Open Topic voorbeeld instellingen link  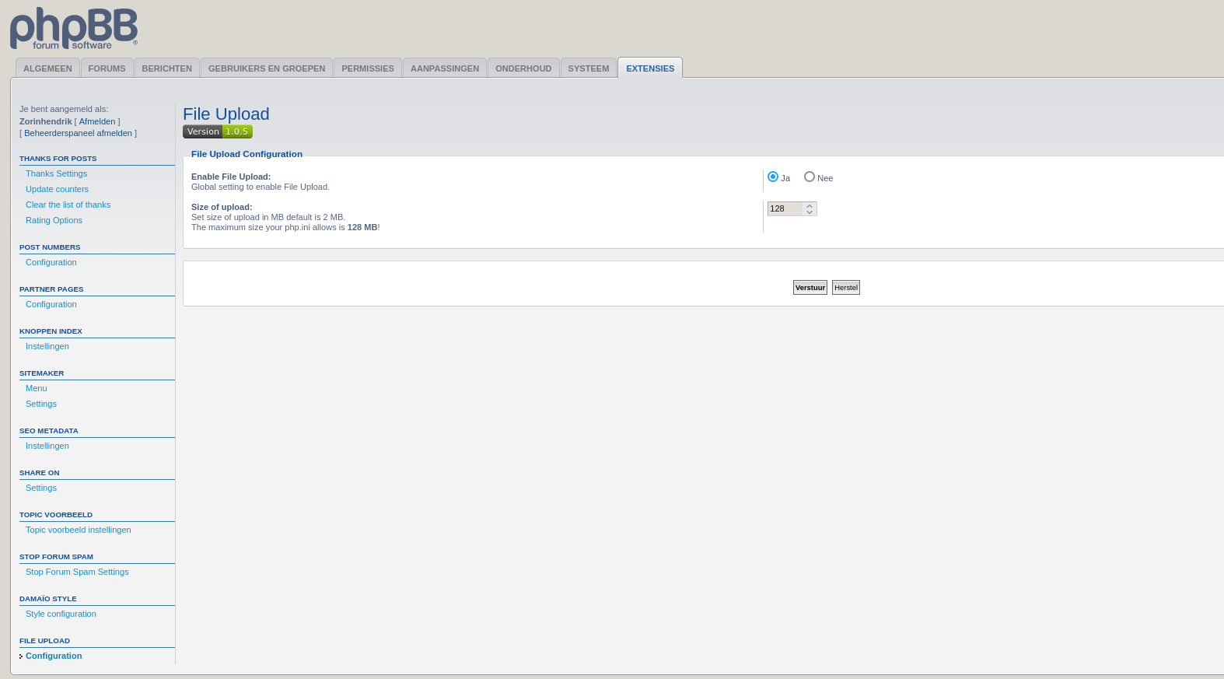78,530
